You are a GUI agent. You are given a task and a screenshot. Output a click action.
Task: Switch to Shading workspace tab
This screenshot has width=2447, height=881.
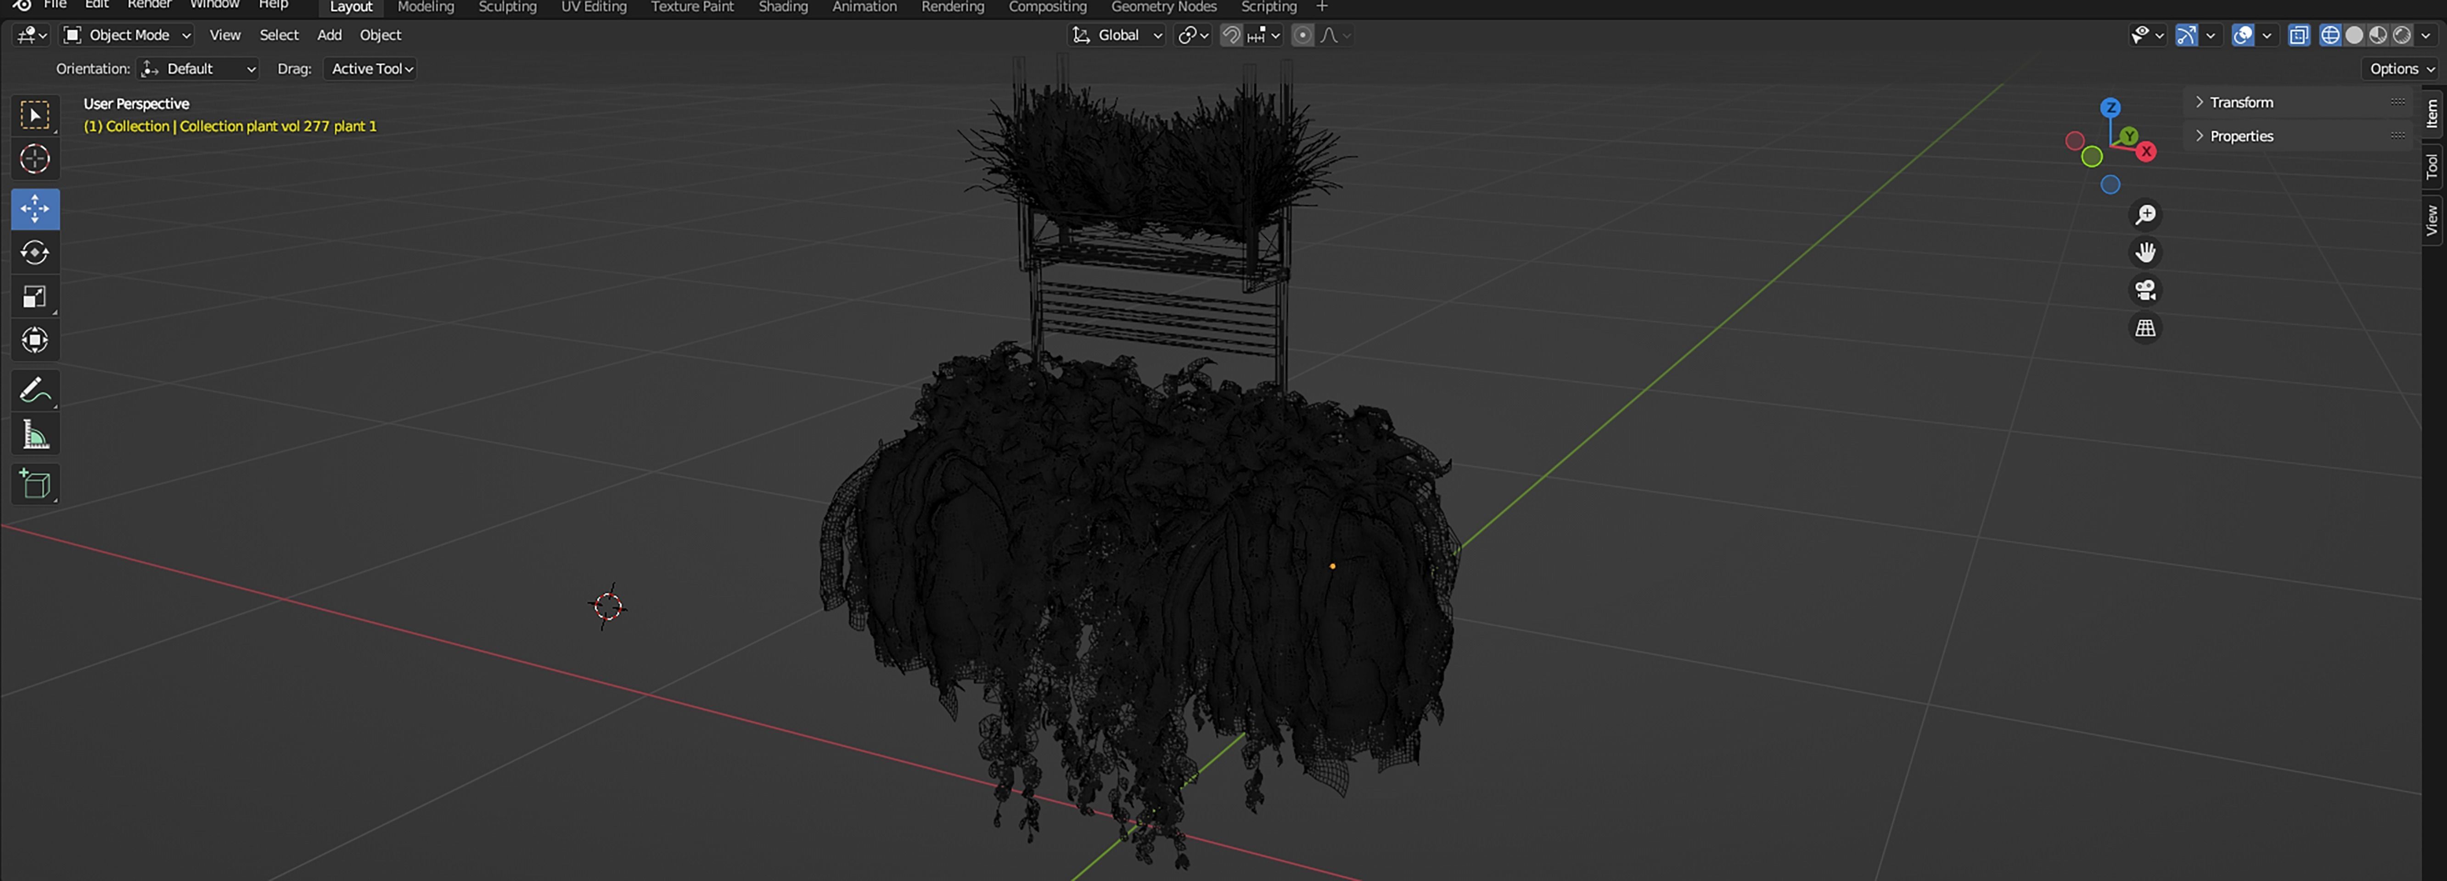click(x=783, y=6)
